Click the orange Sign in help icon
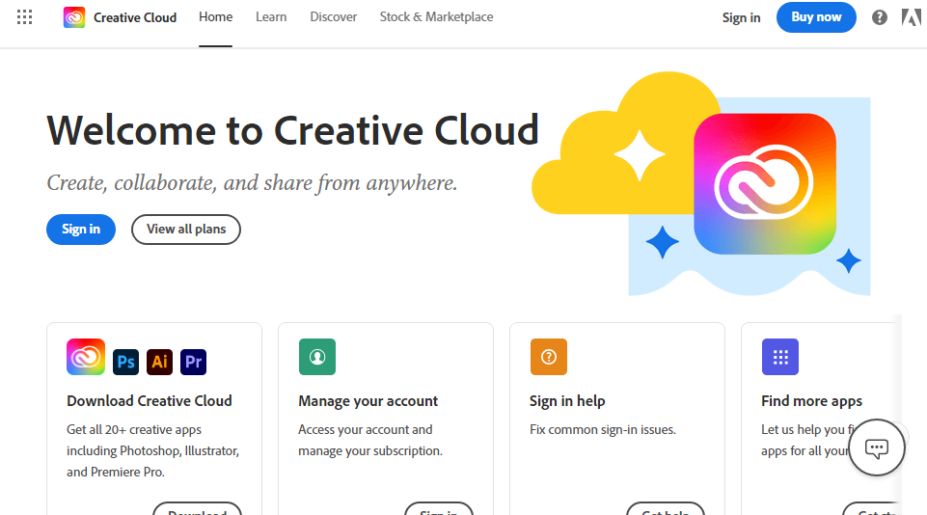Screen dimensions: 927x515 [x=549, y=357]
